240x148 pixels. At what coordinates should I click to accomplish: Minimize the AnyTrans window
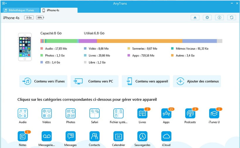pyautogui.click(x=232, y=3)
